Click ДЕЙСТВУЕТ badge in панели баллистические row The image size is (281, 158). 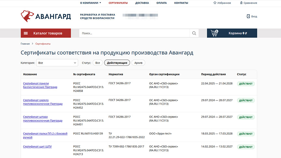tap(246, 84)
